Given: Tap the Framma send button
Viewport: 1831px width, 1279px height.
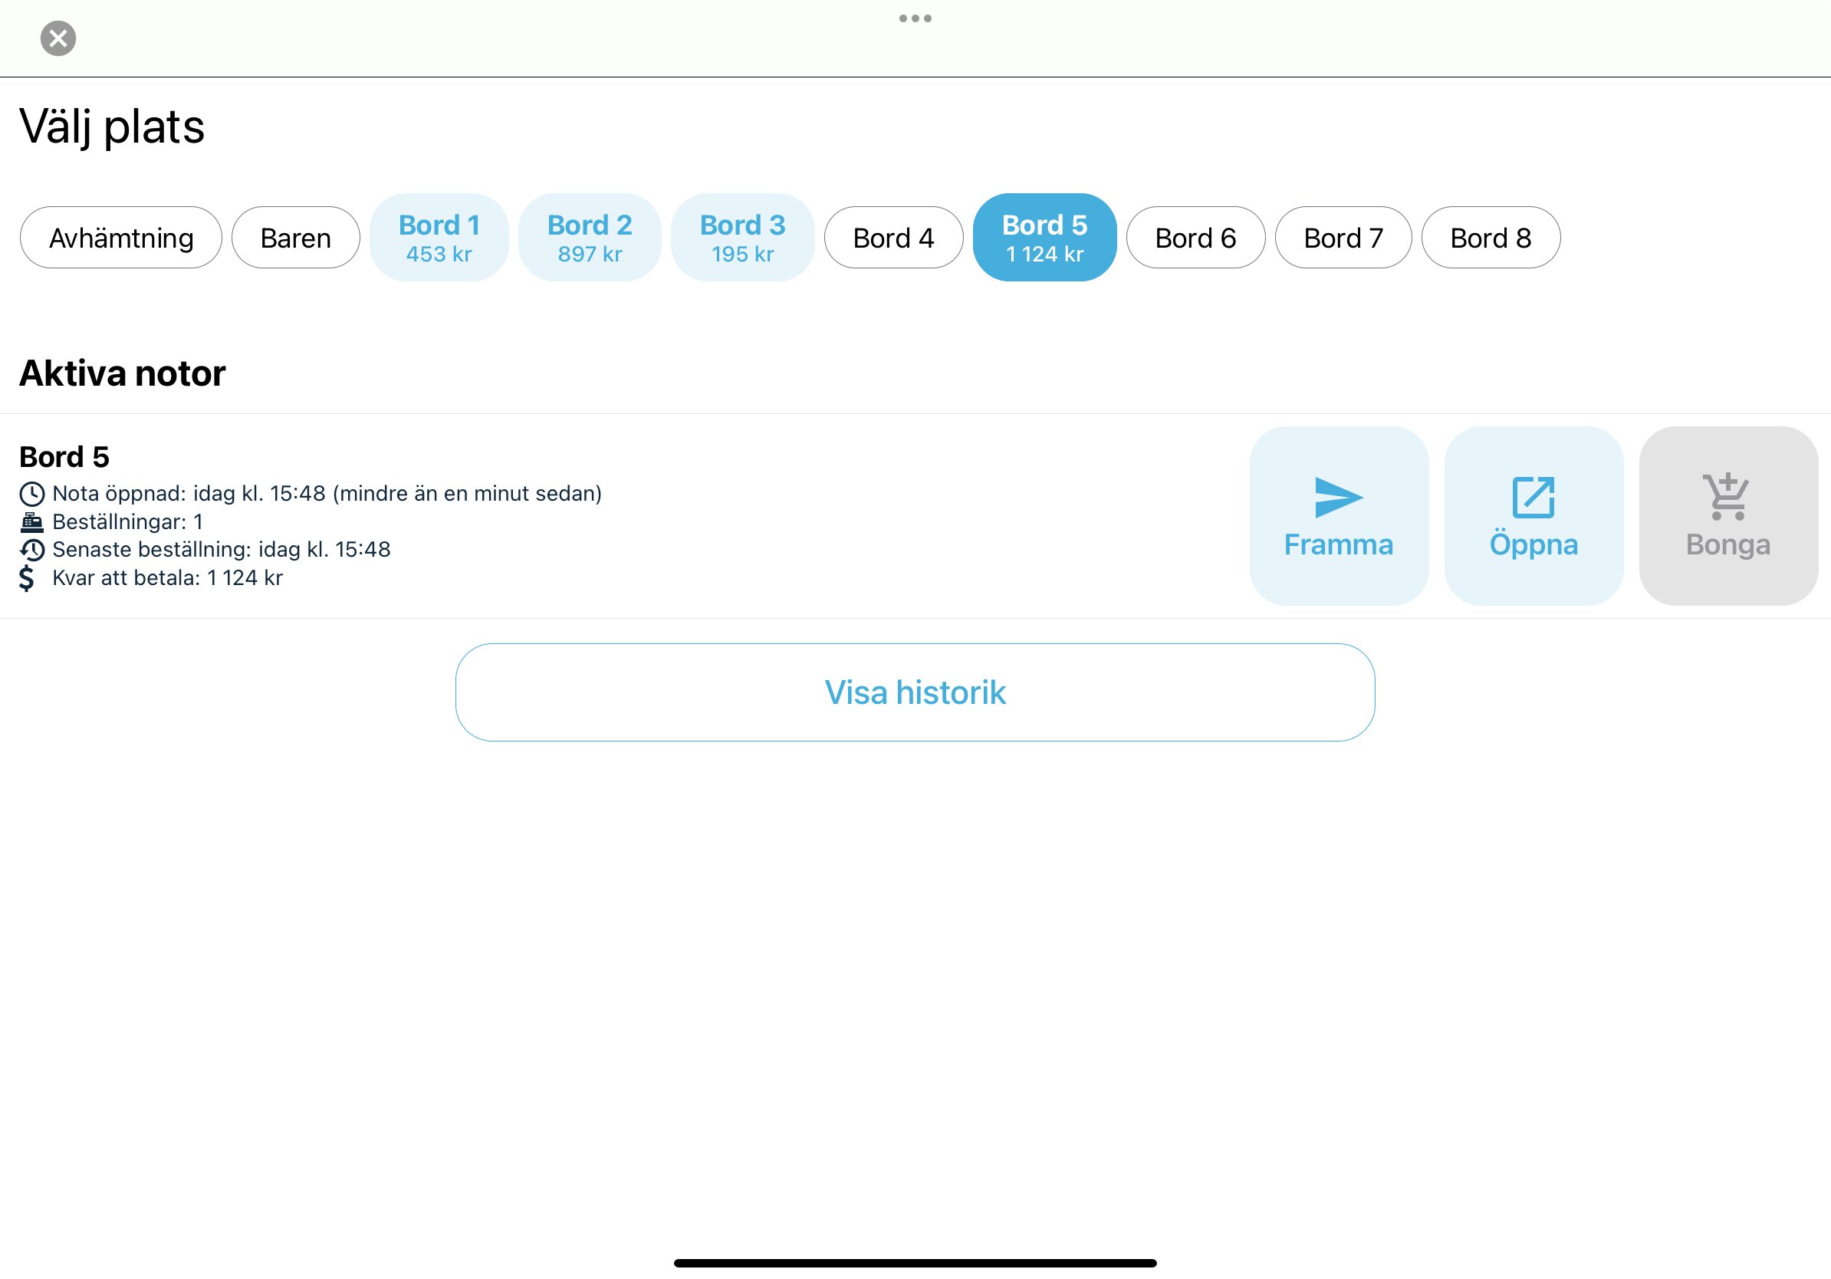Looking at the screenshot, I should [1339, 516].
